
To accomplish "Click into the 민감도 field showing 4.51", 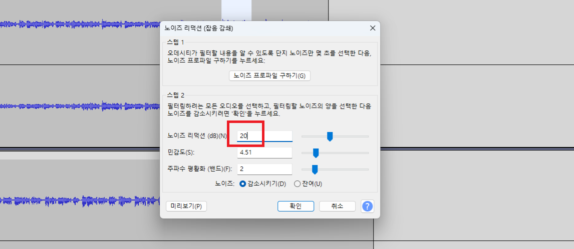I will pos(264,153).
